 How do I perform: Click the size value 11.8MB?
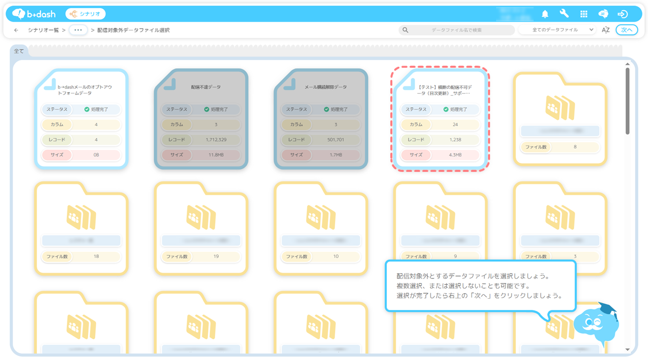[x=216, y=155]
